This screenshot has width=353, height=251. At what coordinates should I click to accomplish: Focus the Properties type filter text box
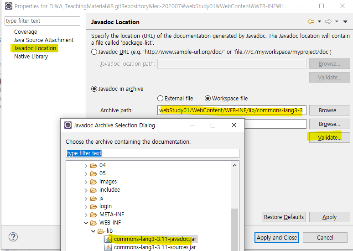pyautogui.click(x=42, y=21)
